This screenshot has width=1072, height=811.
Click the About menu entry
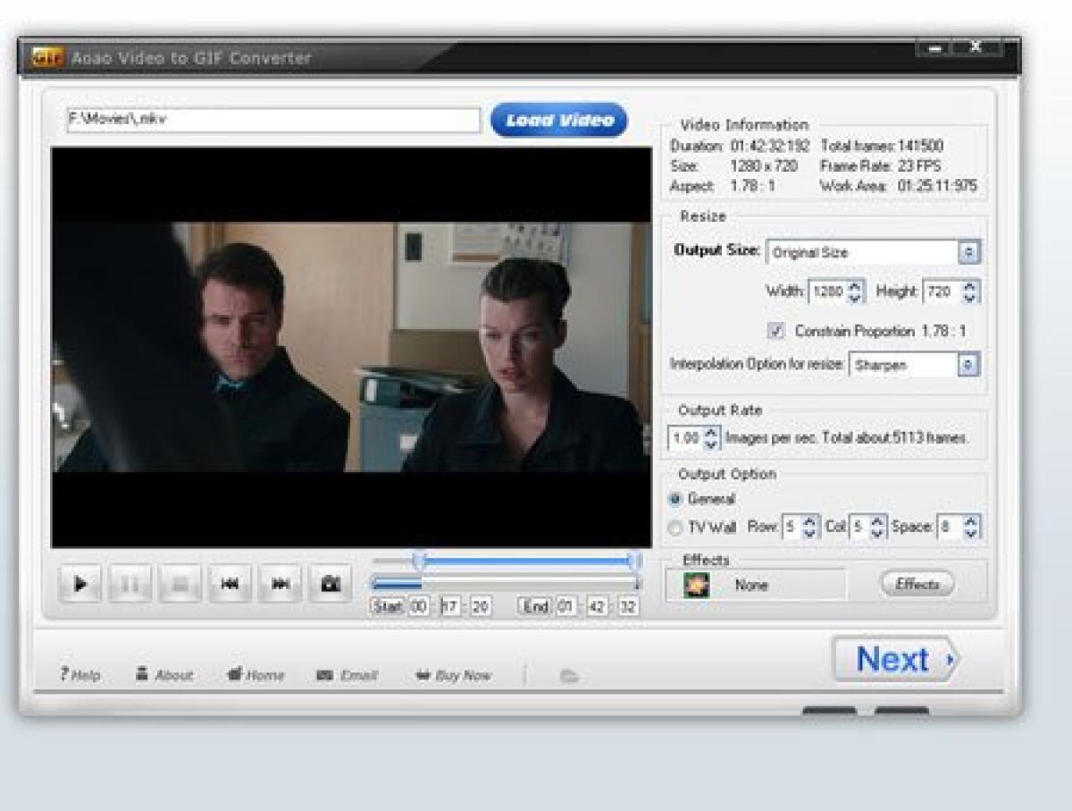point(167,675)
